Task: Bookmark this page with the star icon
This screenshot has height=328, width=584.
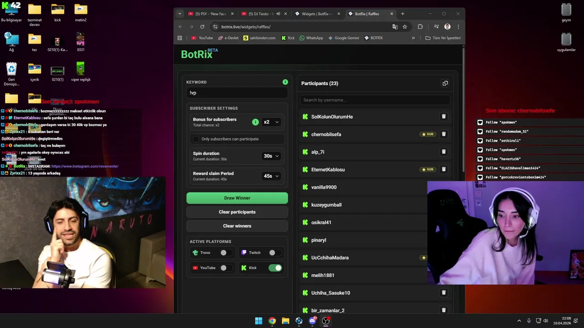Action: click(405, 27)
